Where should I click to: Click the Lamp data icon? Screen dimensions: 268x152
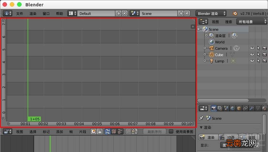coord(233,61)
